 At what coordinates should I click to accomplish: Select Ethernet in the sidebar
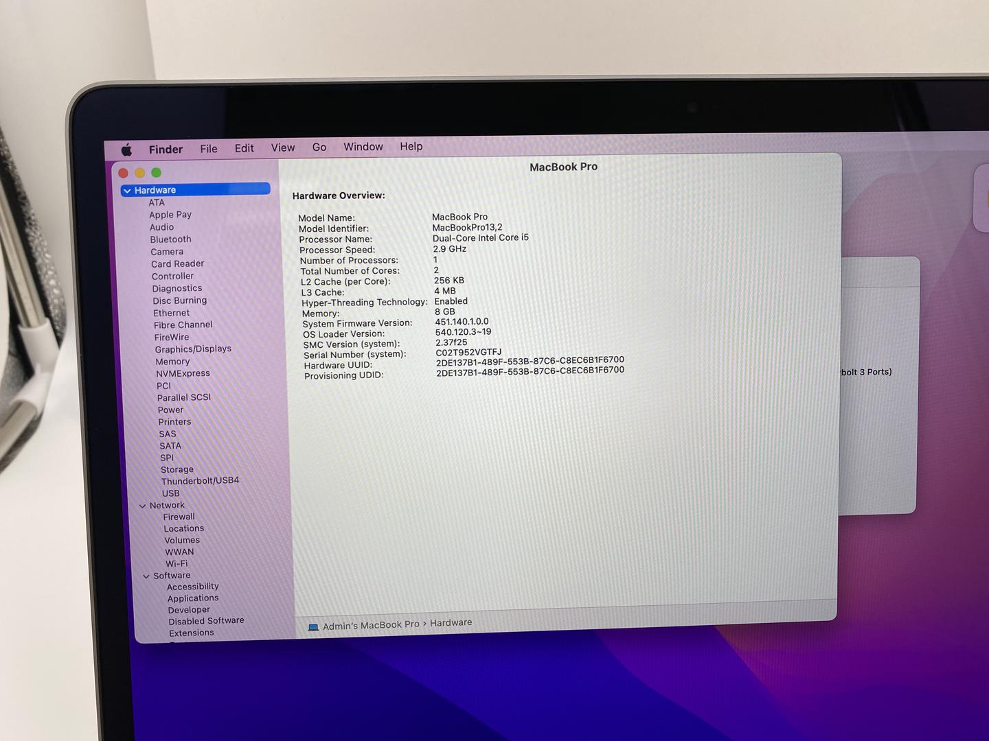(x=172, y=313)
